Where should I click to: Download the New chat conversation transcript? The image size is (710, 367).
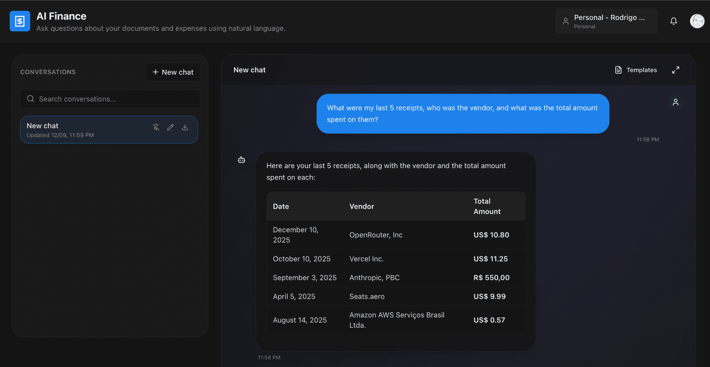click(x=184, y=127)
